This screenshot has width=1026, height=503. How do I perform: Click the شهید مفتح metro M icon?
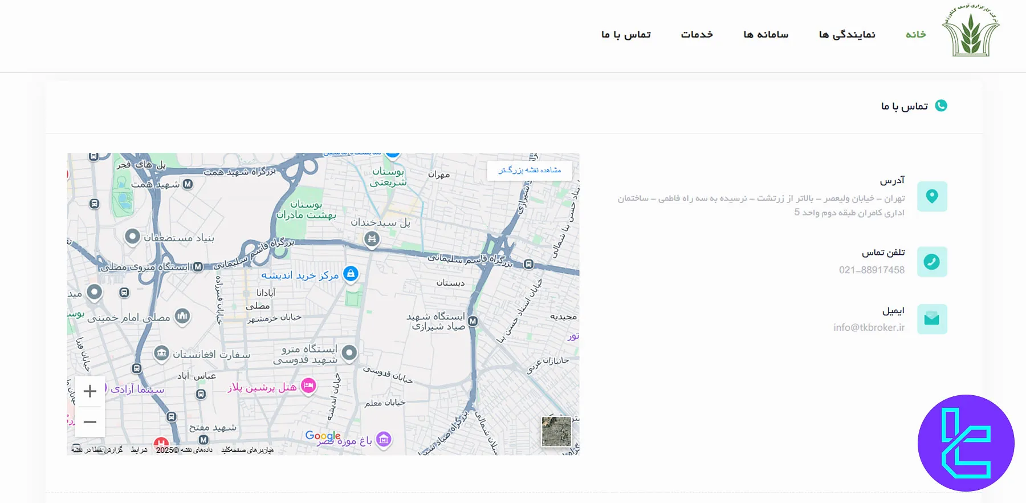(x=203, y=440)
